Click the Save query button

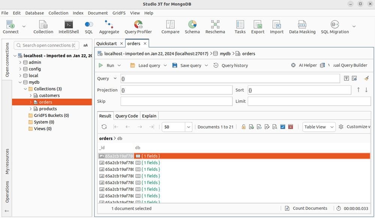(x=187, y=66)
